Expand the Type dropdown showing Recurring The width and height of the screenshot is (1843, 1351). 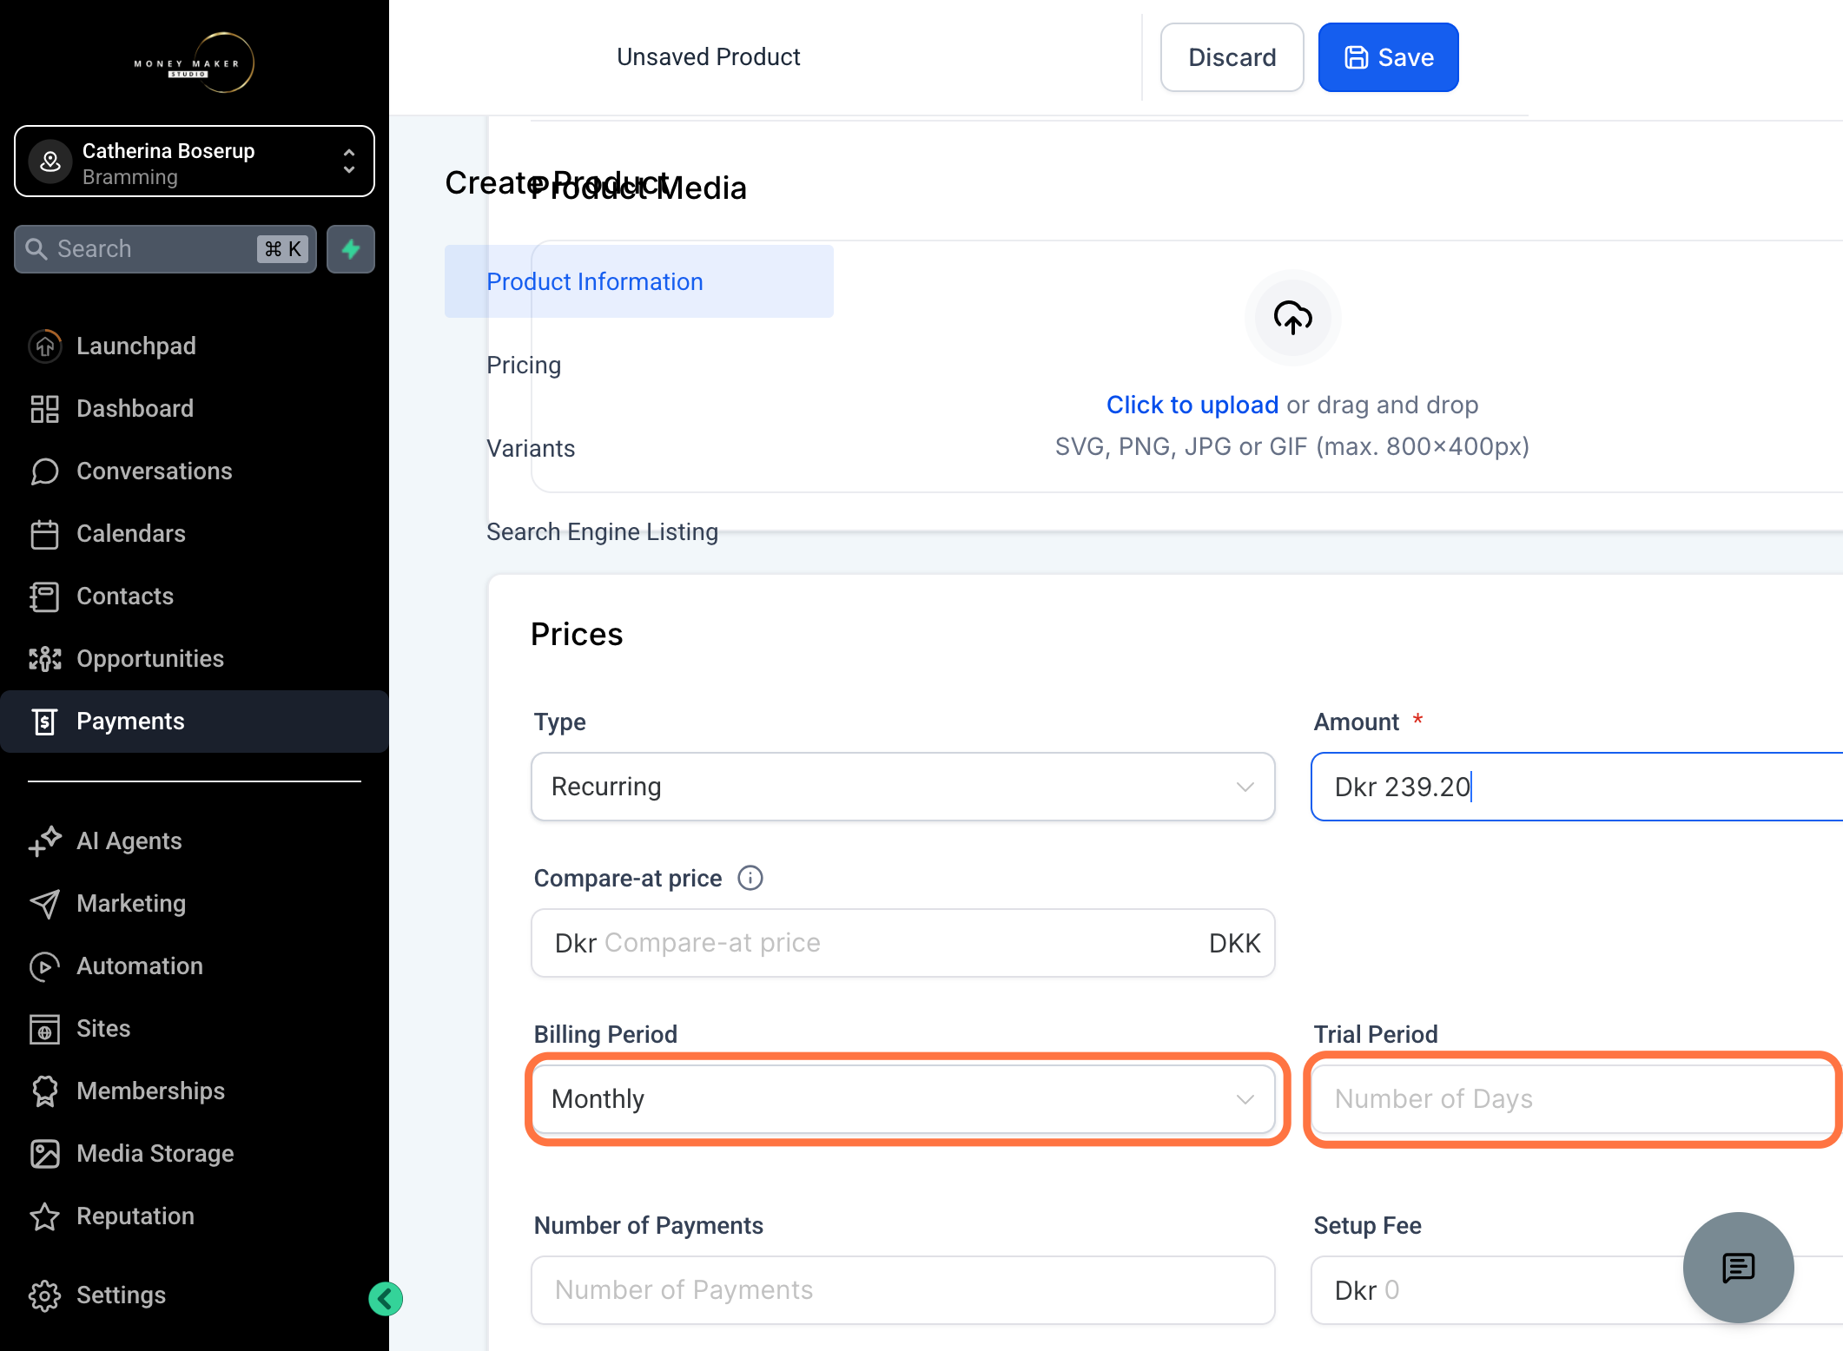pyautogui.click(x=903, y=787)
